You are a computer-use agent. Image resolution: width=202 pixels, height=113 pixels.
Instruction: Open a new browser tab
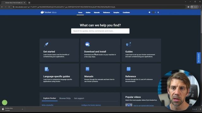click(x=29, y=3)
